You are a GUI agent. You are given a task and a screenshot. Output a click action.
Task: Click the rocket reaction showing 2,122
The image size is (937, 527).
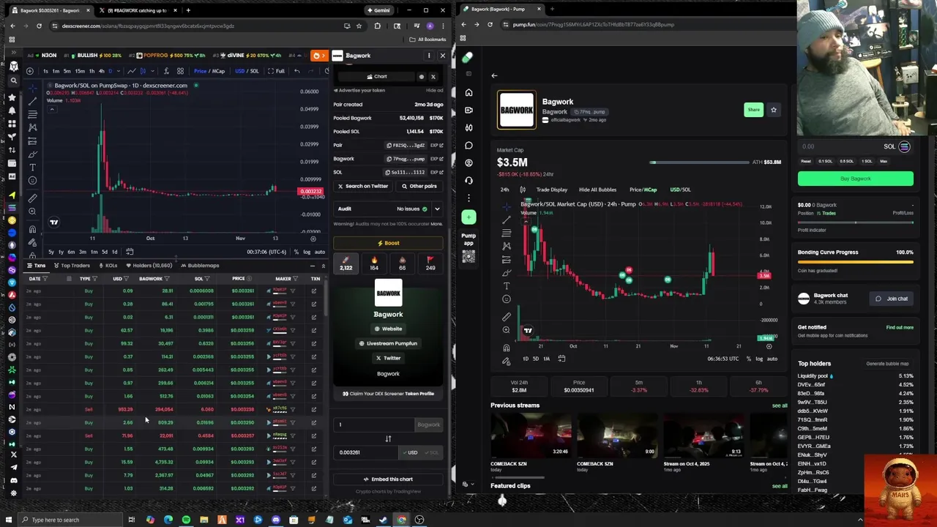[346, 263]
